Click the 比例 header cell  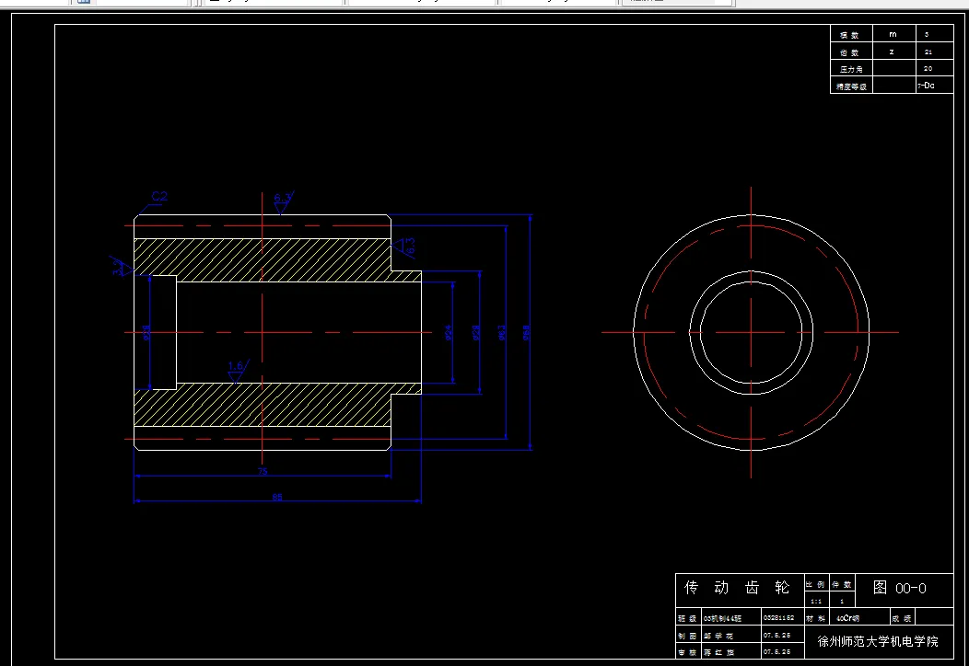[x=816, y=584]
